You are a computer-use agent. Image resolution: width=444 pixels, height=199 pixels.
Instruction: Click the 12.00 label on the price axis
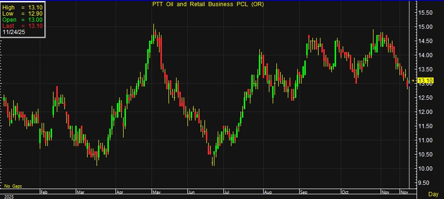426,112
